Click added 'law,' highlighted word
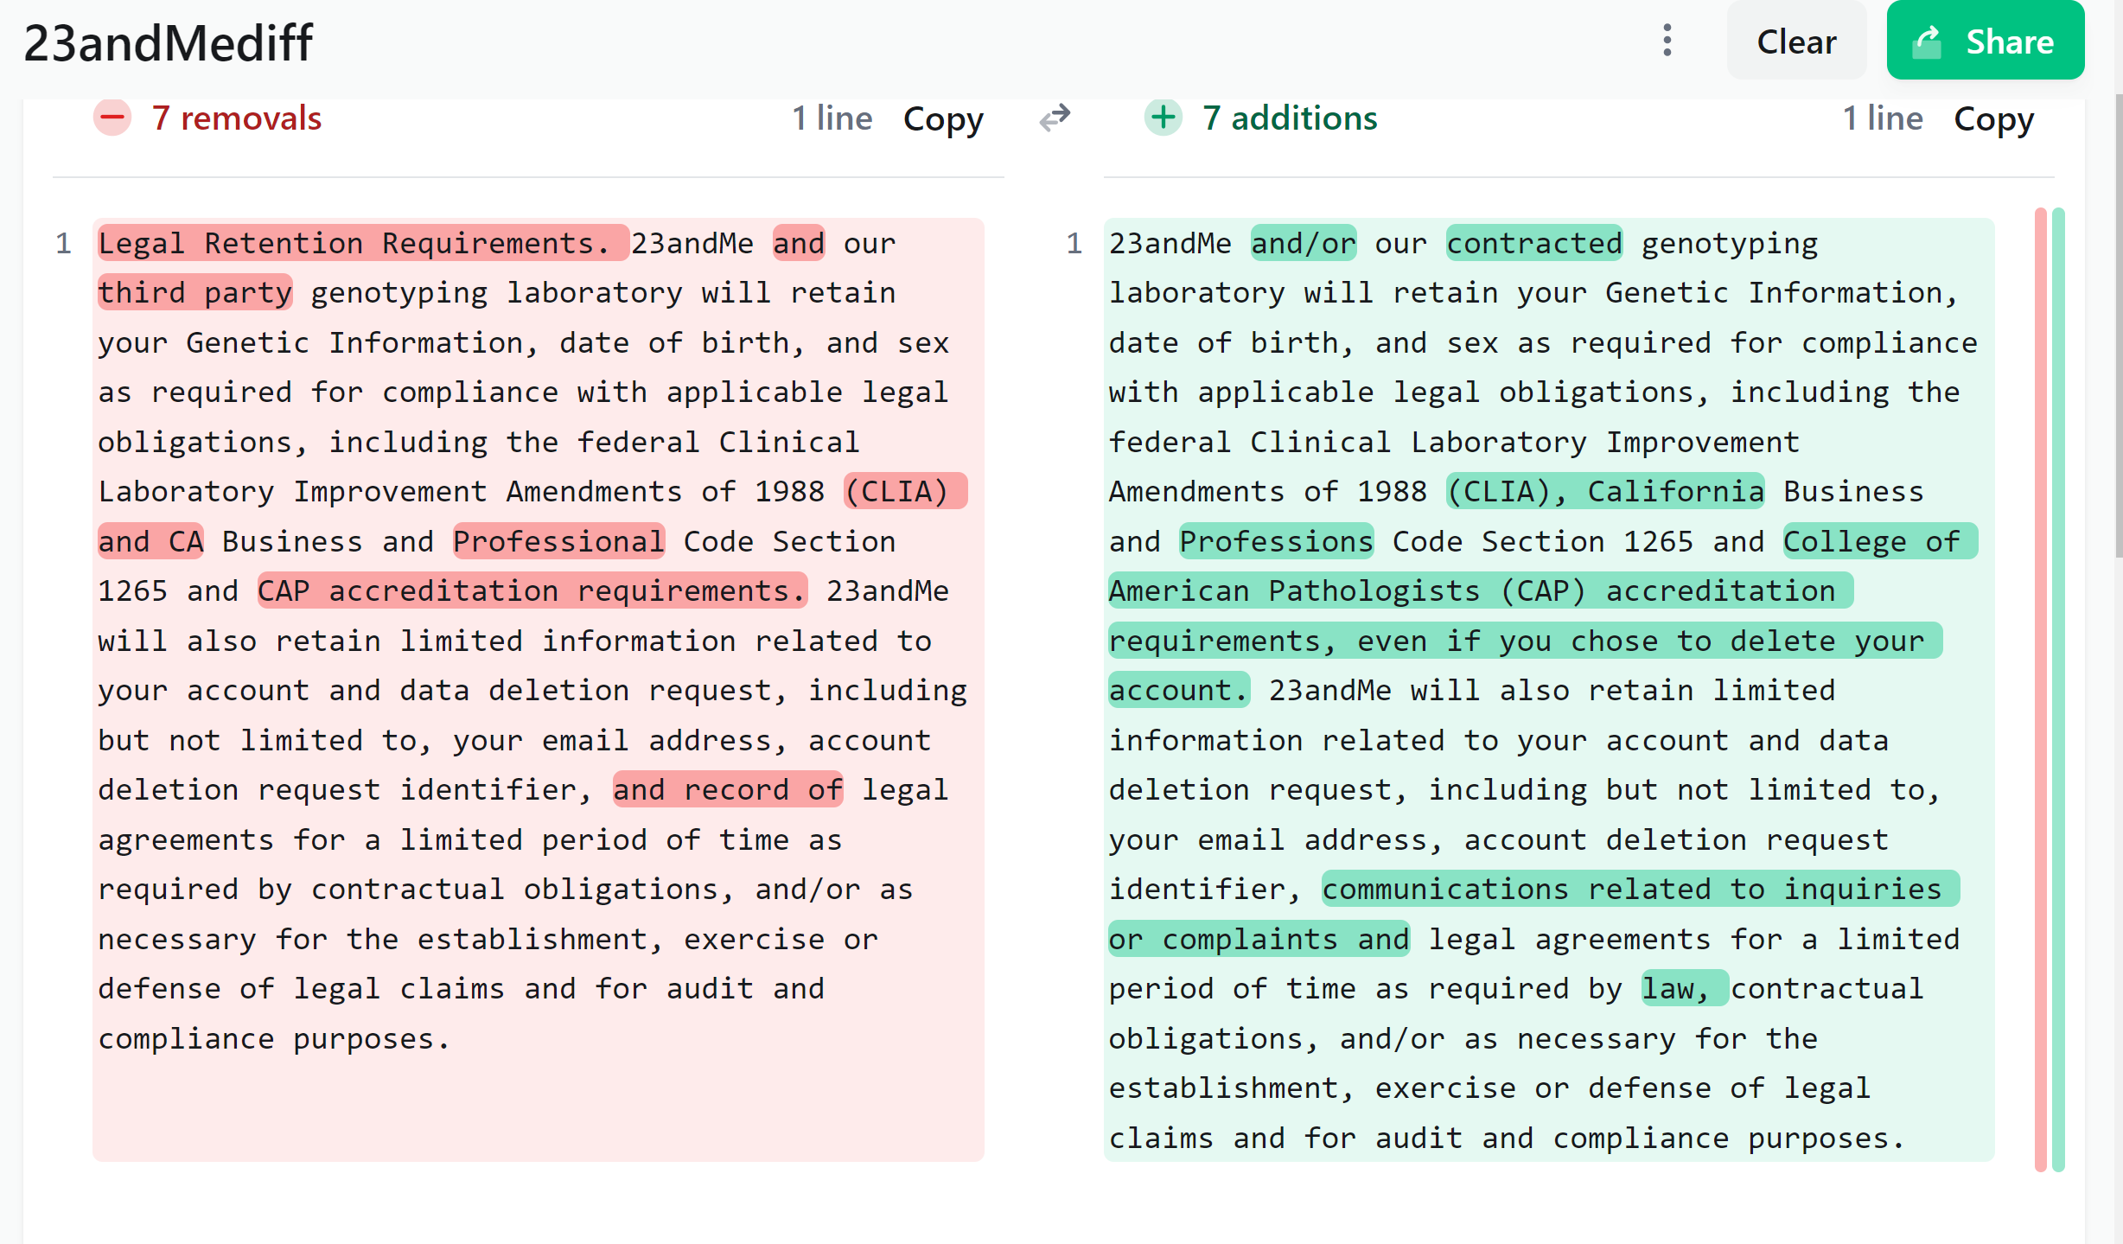Viewport: 2123px width, 1244px height. pos(1685,988)
